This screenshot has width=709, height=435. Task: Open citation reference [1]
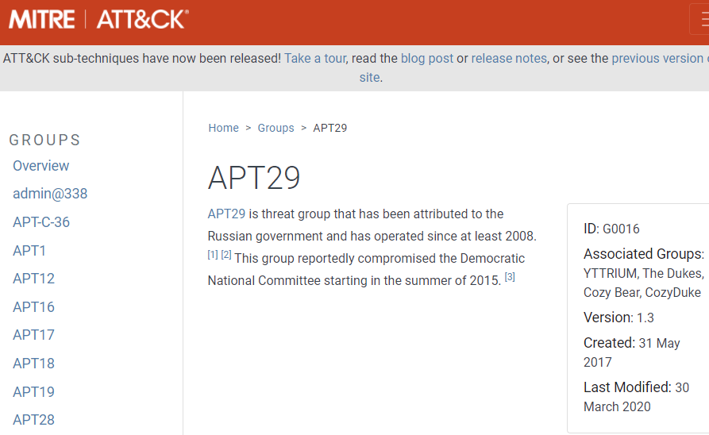[x=213, y=255]
